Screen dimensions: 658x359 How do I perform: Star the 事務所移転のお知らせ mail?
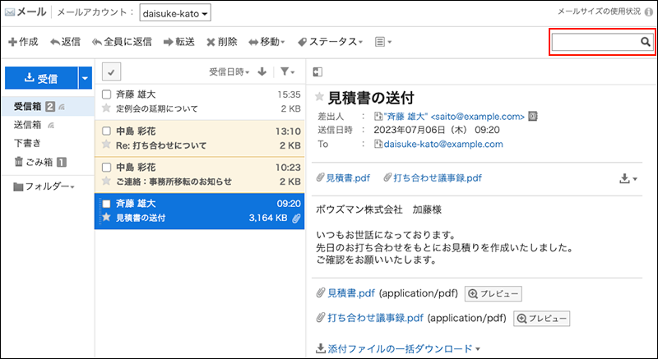(107, 181)
